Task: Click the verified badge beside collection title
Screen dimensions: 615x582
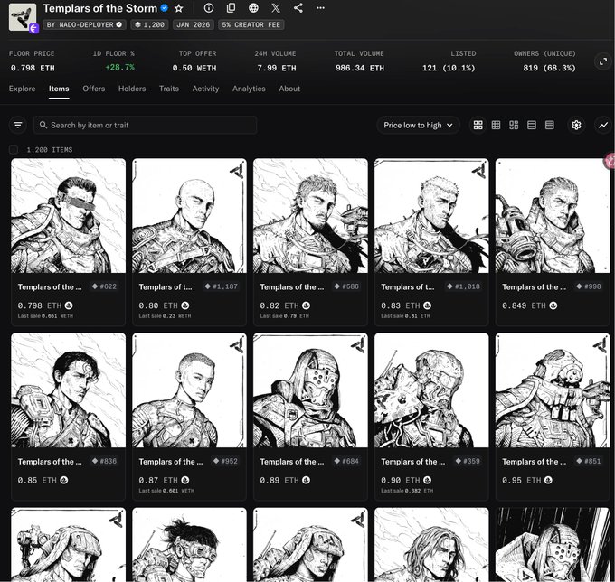Action: point(165,8)
